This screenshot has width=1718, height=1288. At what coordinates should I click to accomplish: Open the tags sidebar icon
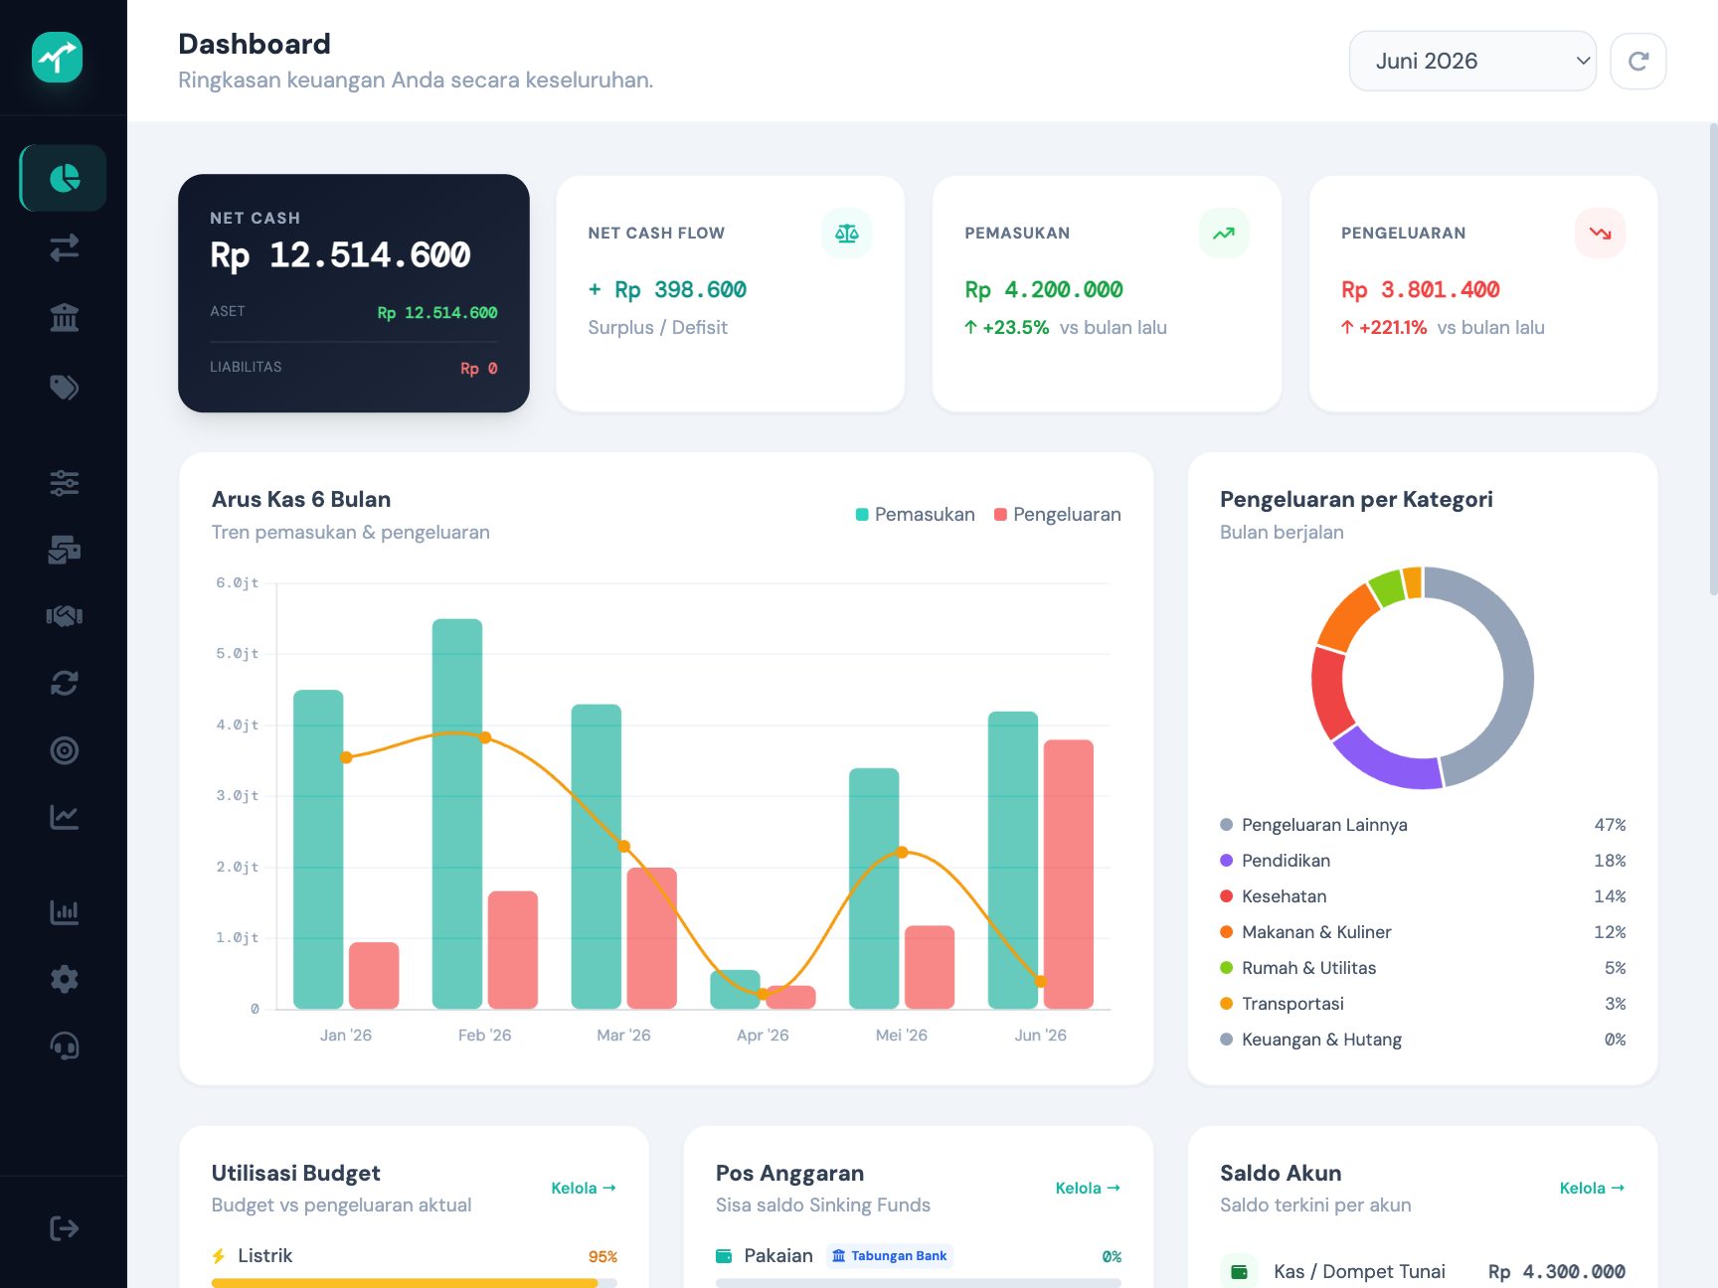pos(64,387)
